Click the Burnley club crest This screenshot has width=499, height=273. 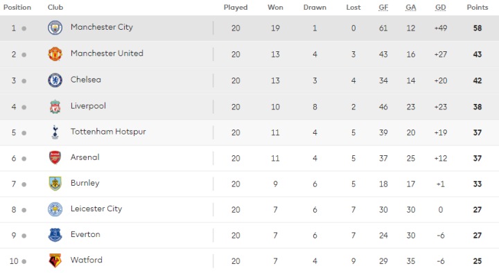[x=55, y=184]
